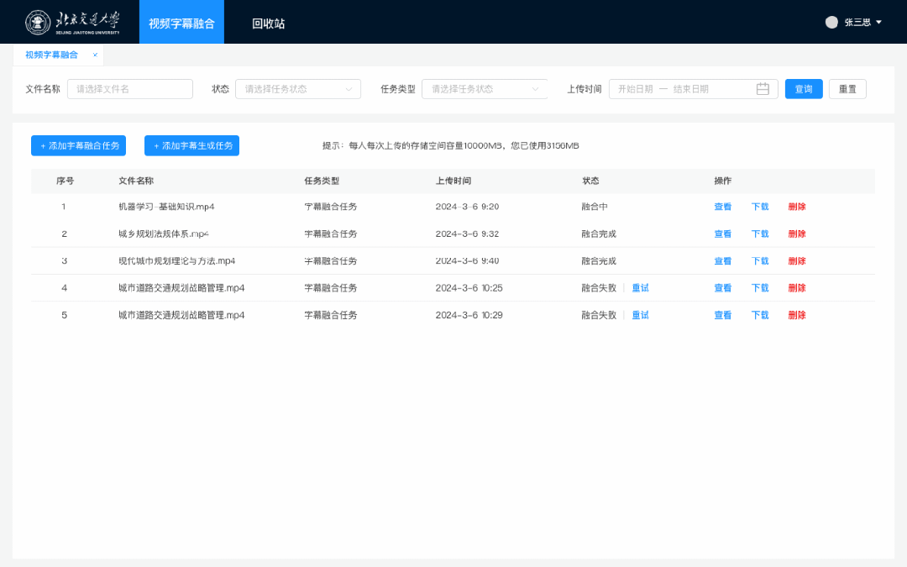Click the 开始日期 start date field
The image size is (907, 567).
635,89
